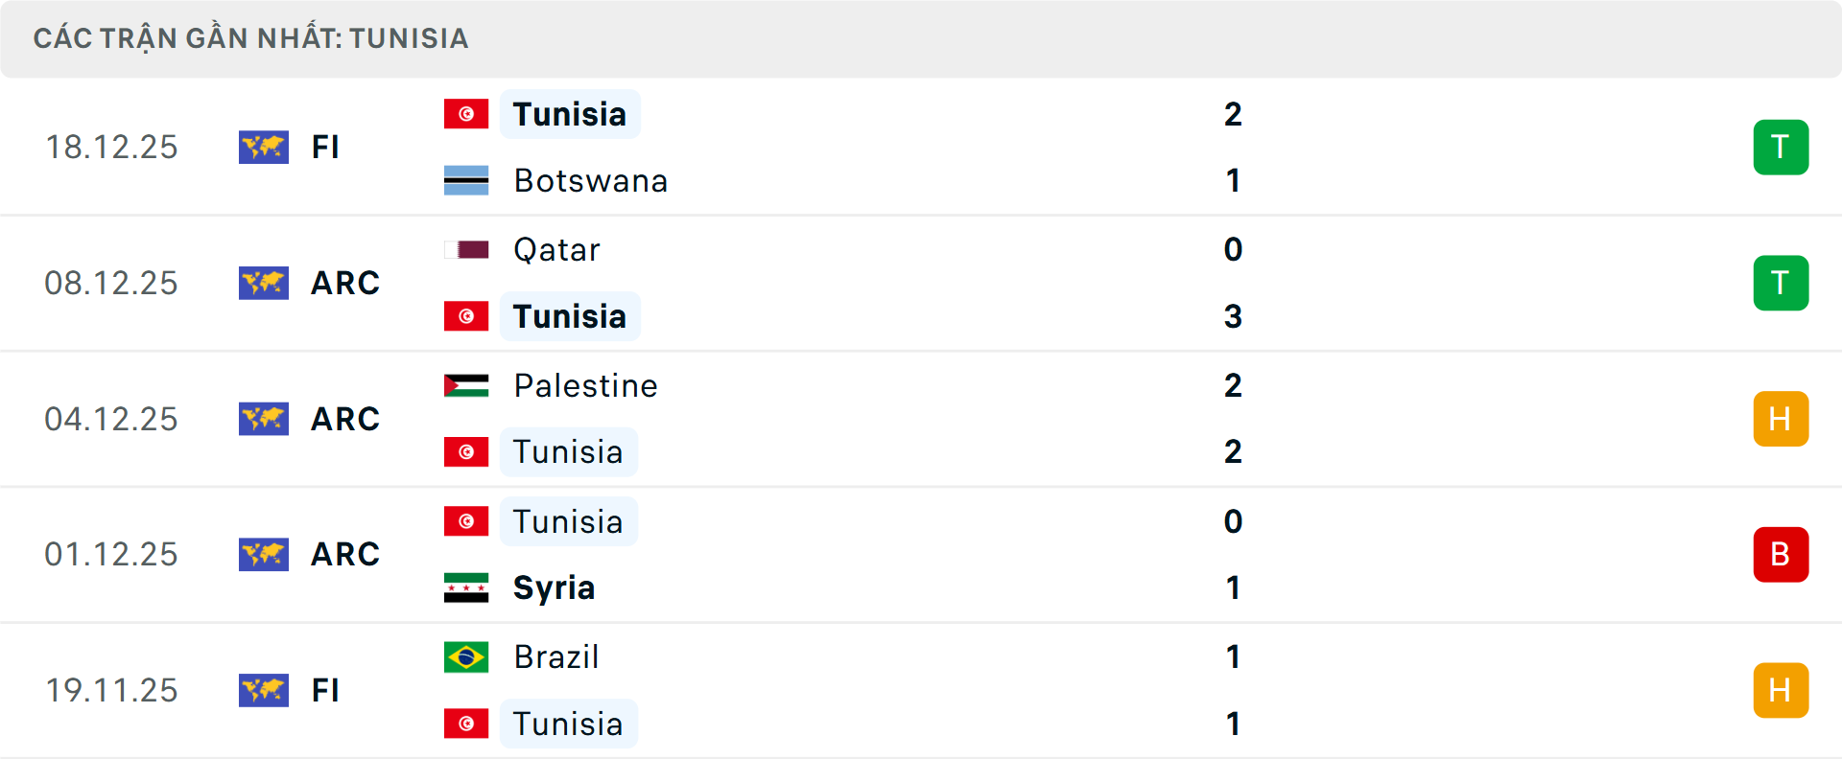Click the red B badge for Syria match
This screenshot has width=1842, height=759.
coord(1781,554)
